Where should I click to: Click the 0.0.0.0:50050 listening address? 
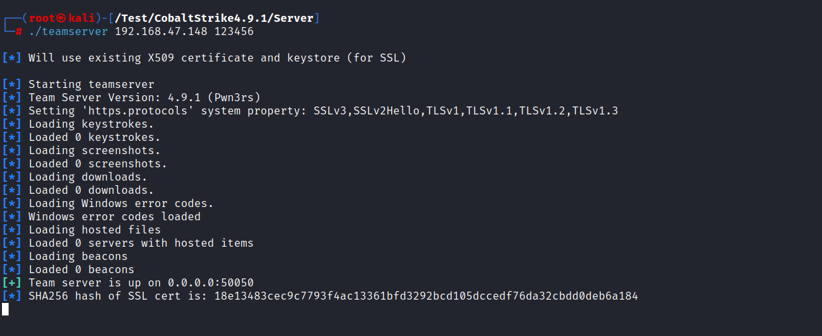(211, 283)
